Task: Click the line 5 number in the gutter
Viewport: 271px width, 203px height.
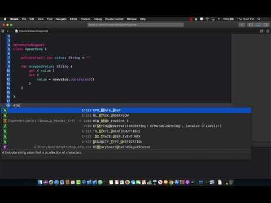Action: pos(8,49)
